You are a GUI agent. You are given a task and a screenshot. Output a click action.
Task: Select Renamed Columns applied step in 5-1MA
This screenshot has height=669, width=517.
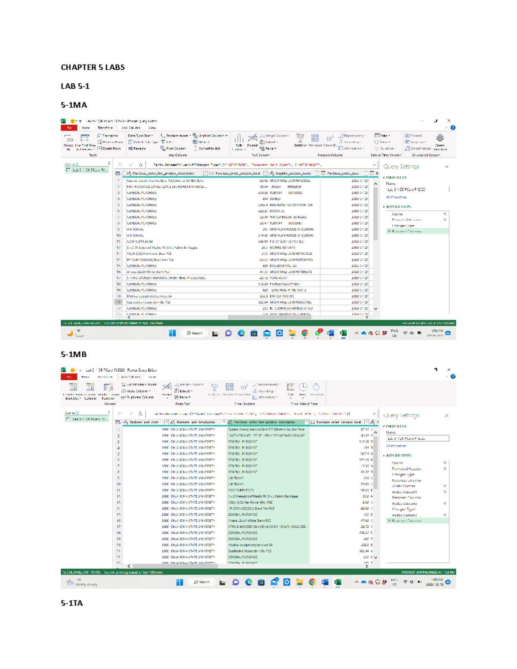(x=417, y=231)
